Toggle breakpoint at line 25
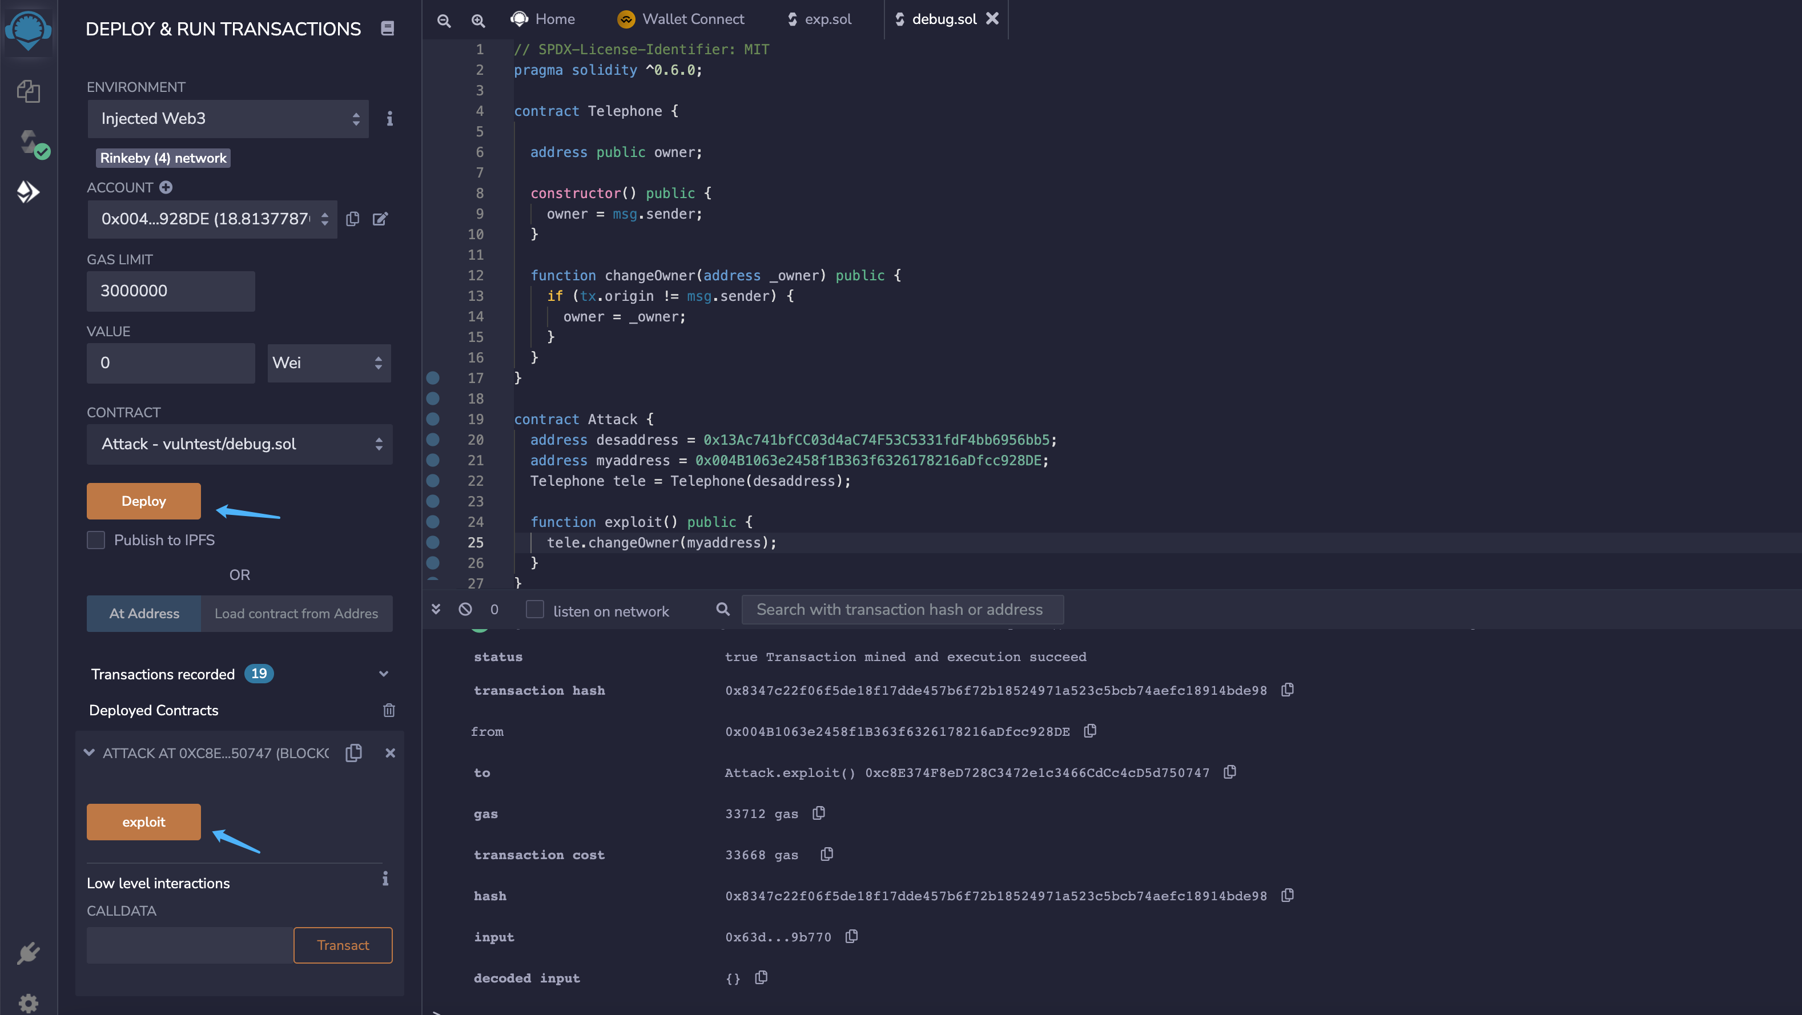Screen dimensions: 1802x1015 coord(433,542)
